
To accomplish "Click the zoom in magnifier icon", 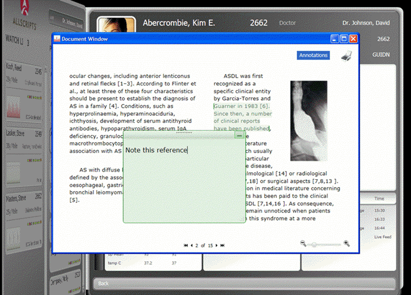I will pos(346,243).
